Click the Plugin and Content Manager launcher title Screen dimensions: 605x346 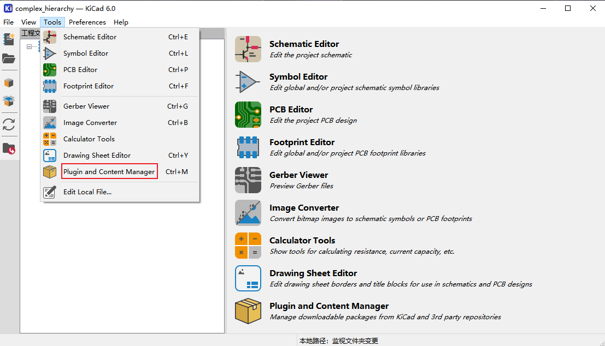click(x=329, y=306)
